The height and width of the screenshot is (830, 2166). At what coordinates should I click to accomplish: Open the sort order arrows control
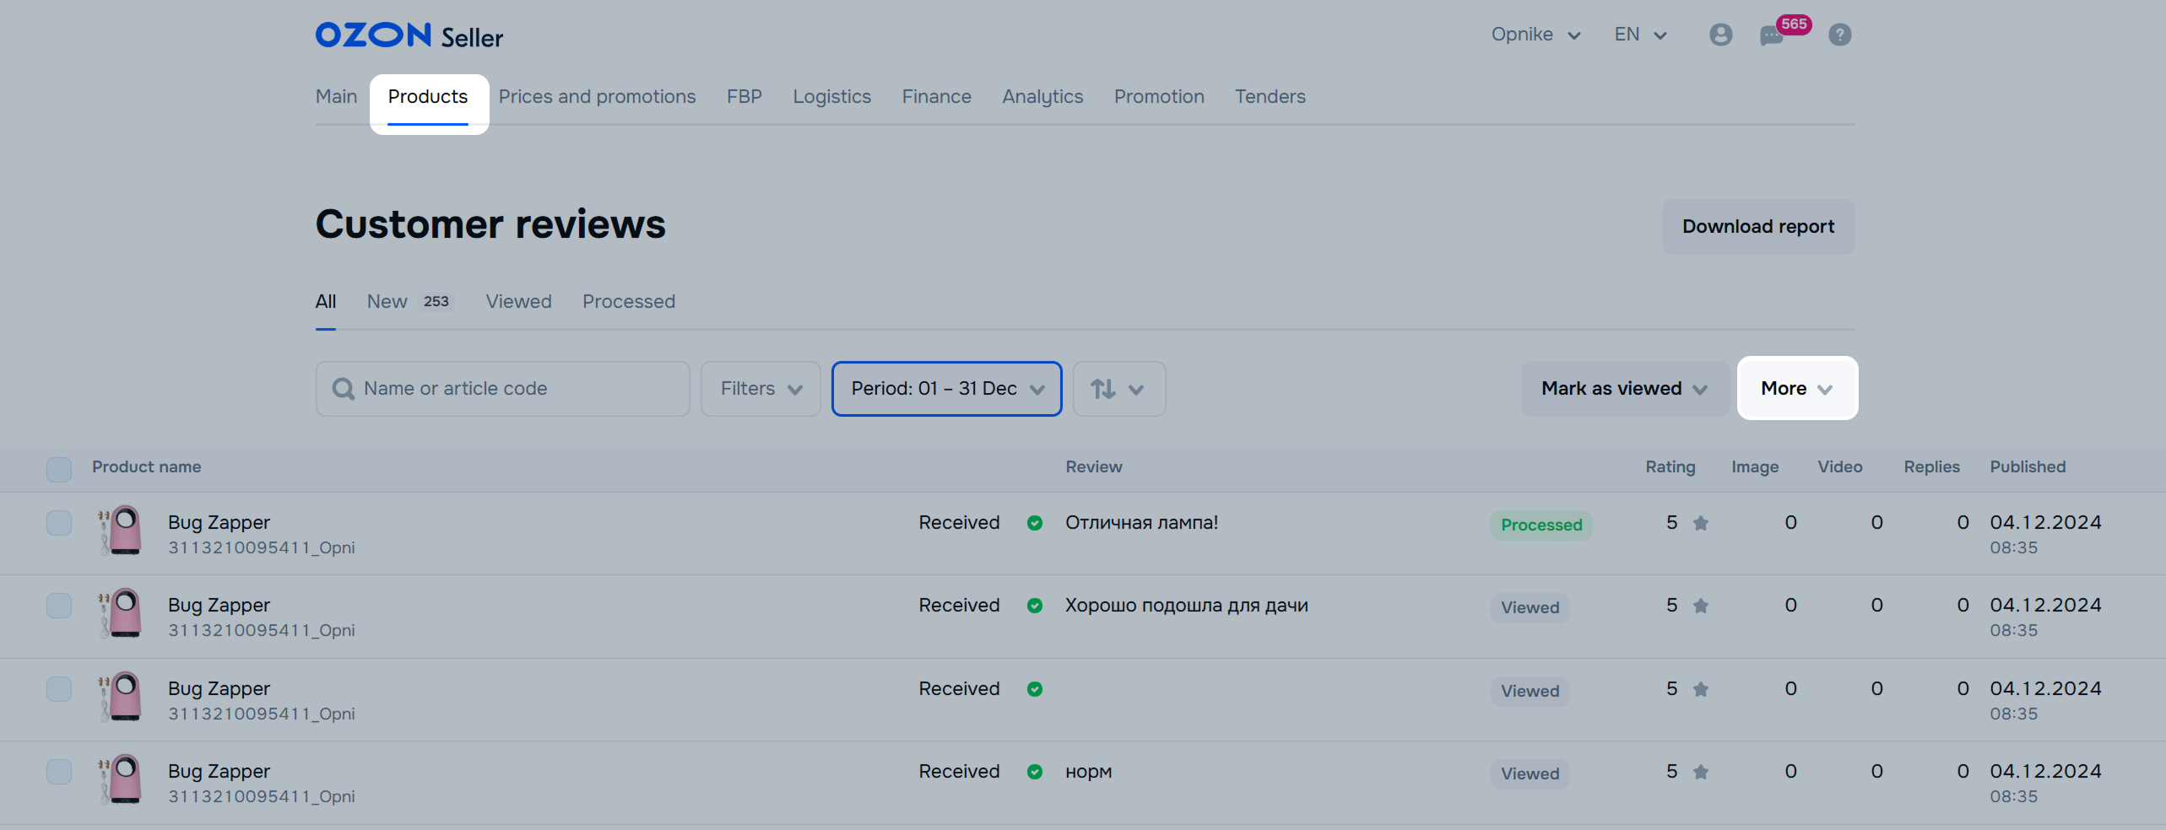point(1118,389)
